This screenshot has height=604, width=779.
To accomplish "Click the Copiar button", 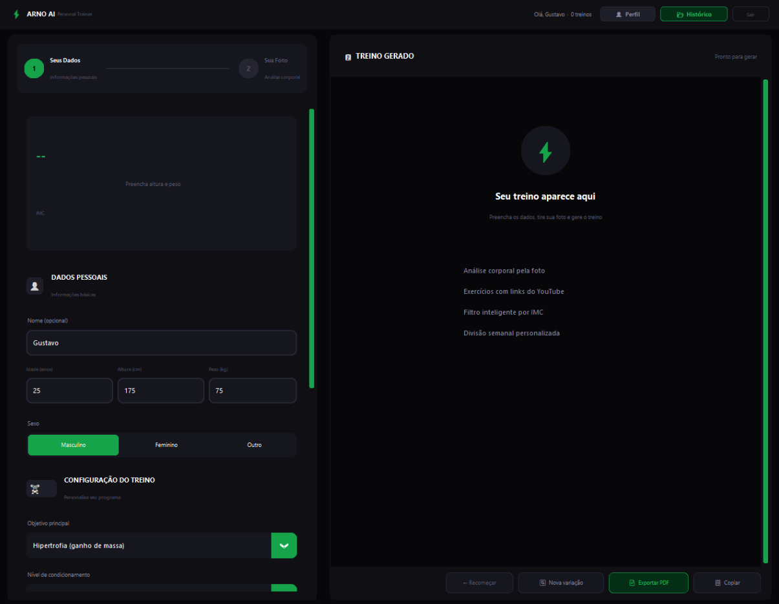I will [727, 583].
